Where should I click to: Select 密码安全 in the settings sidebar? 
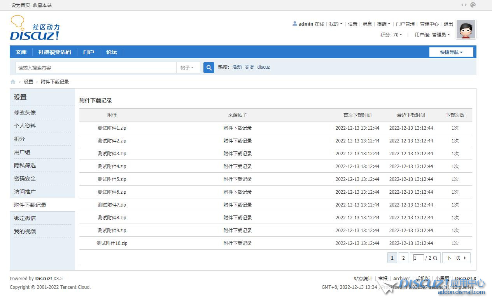pyautogui.click(x=25, y=179)
